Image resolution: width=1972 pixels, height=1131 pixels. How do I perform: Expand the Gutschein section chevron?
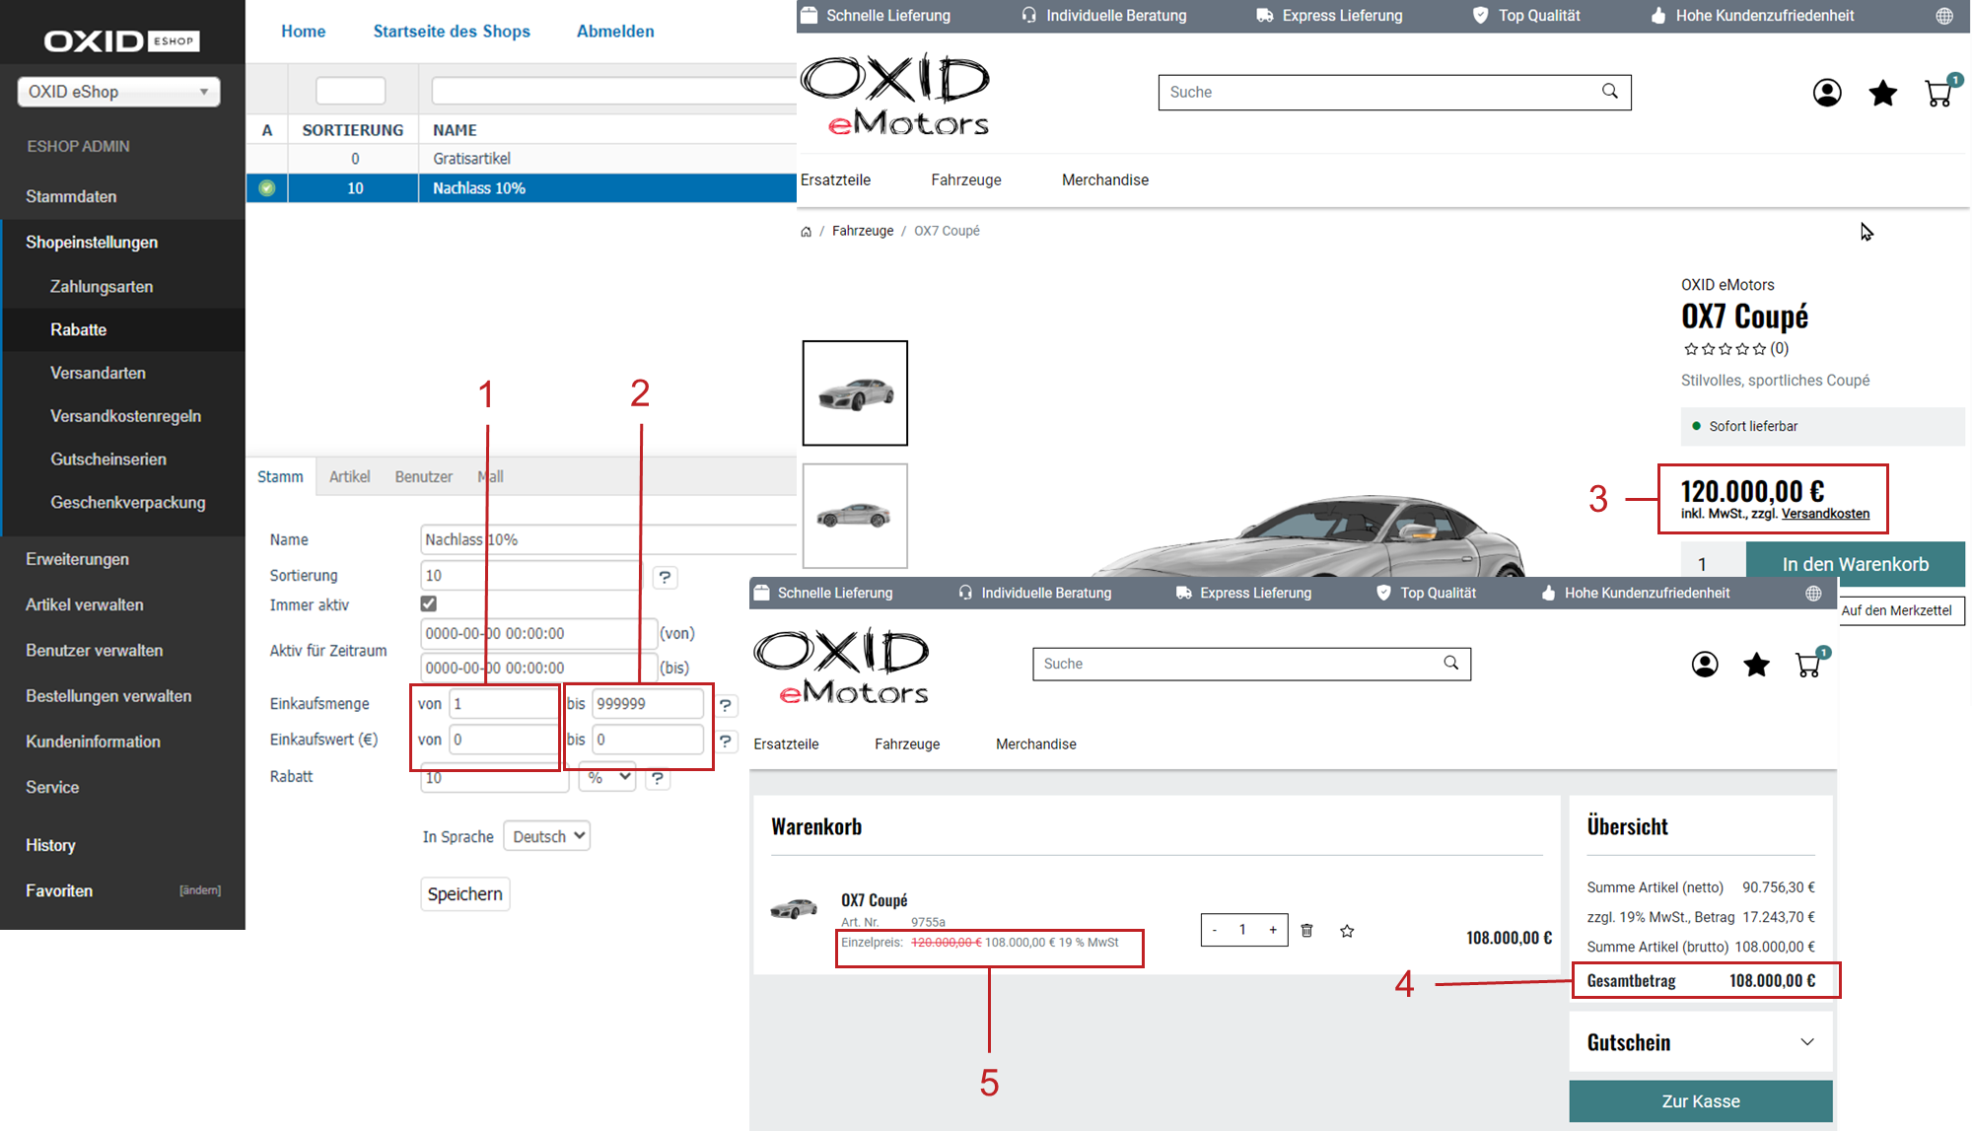(1806, 1042)
